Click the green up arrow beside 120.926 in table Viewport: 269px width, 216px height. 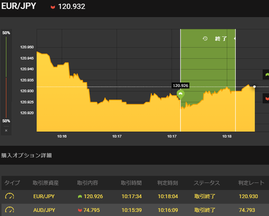pyautogui.click(x=80, y=196)
